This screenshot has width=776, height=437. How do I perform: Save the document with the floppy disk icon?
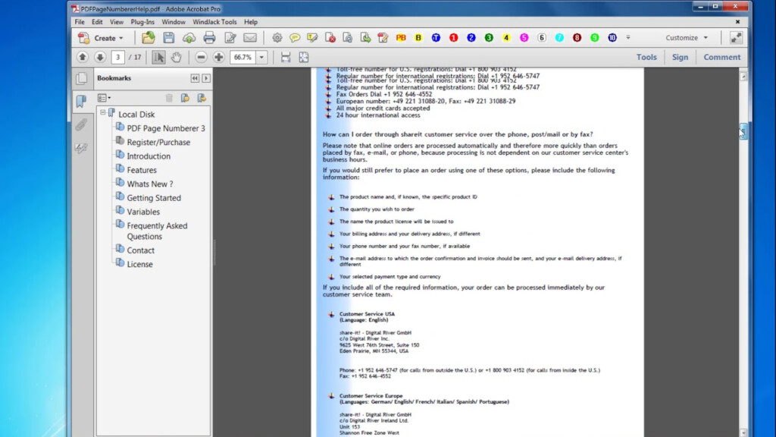tap(169, 38)
